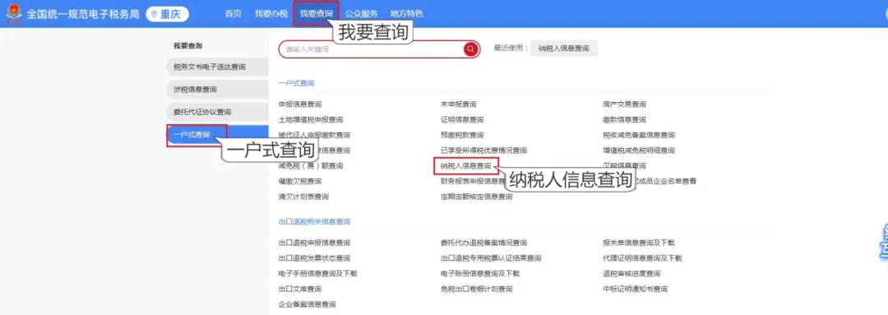
Task: Go to the 首页 tab
Action: [x=234, y=14]
